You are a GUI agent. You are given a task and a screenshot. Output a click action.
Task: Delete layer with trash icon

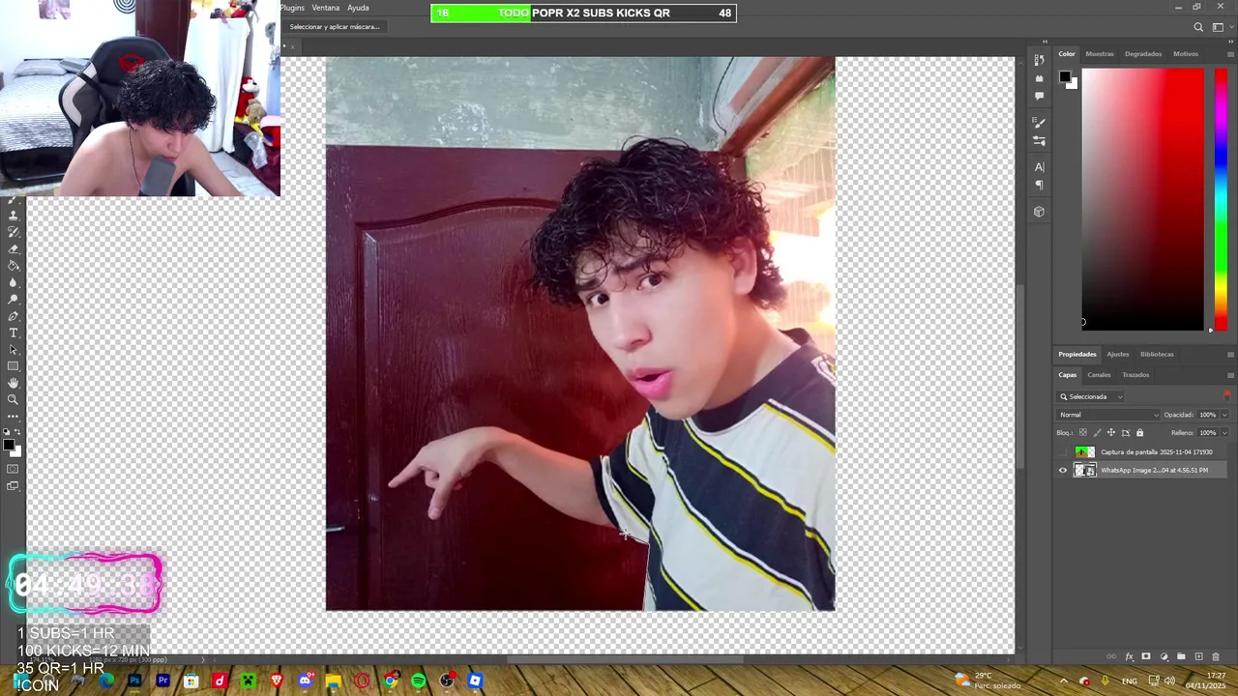(1216, 656)
